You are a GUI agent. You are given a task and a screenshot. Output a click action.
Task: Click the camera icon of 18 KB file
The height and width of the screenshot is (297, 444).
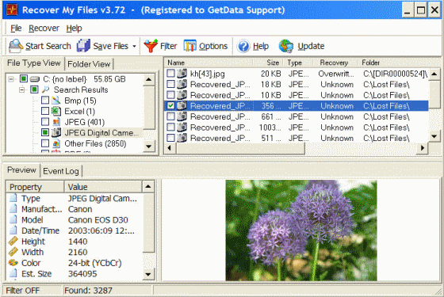pos(182,84)
